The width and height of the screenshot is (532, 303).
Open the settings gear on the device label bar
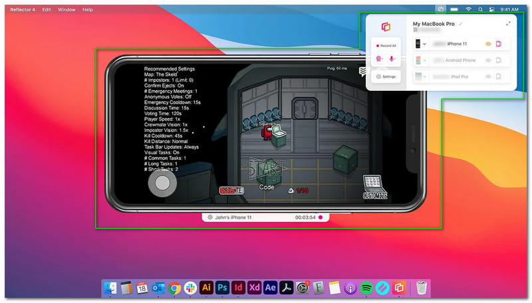click(x=210, y=217)
